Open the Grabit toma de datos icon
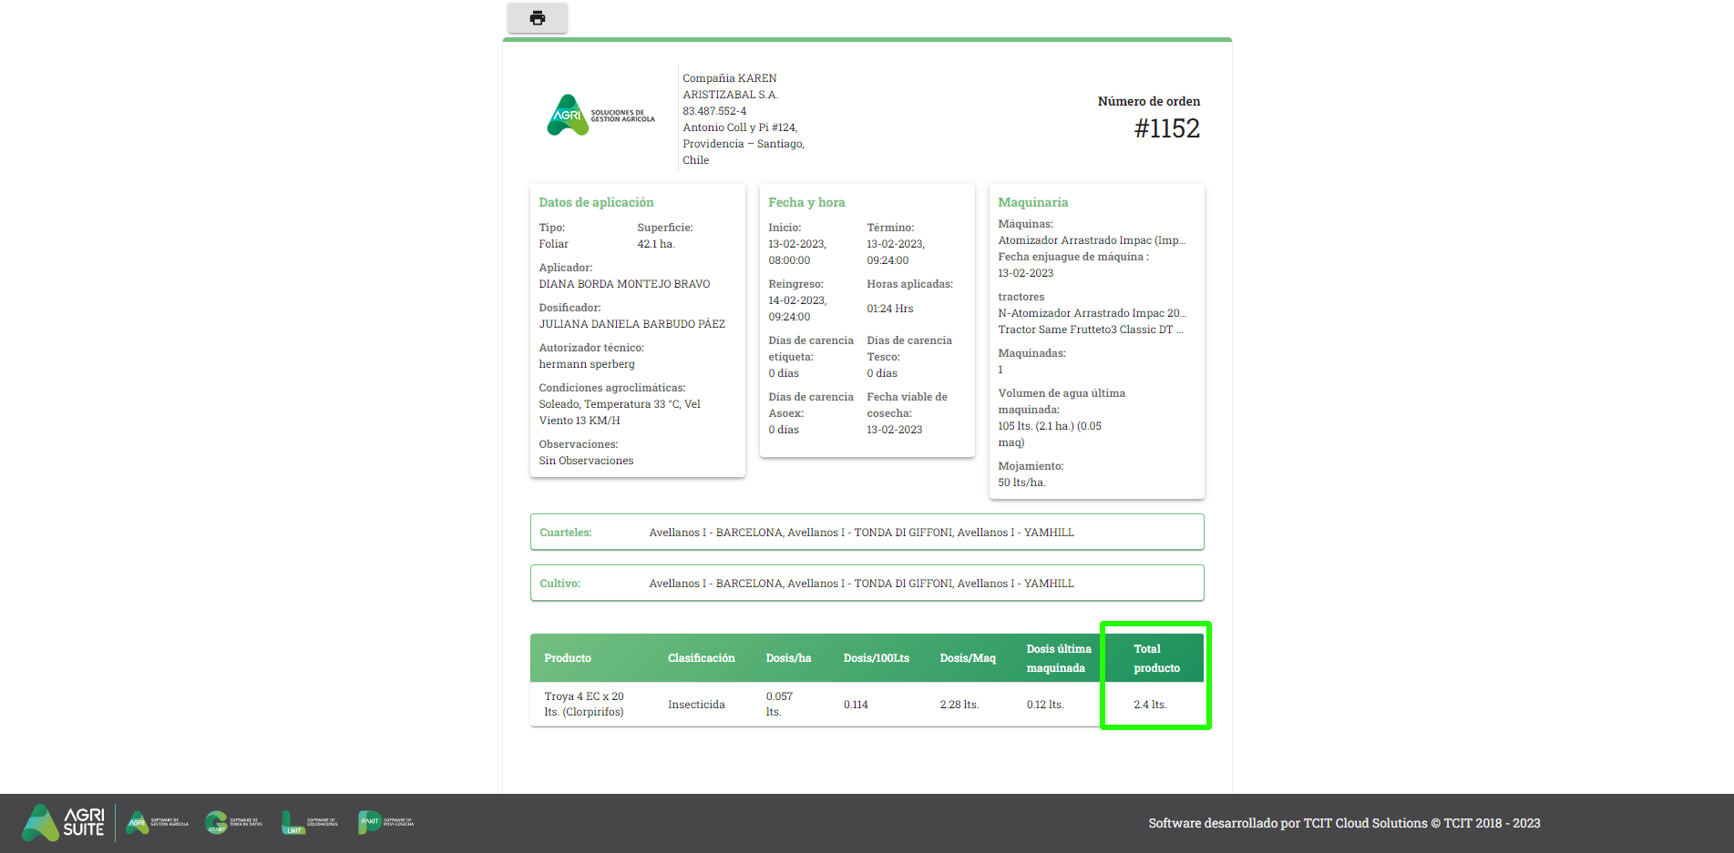This screenshot has height=853, width=1734. 233,822
